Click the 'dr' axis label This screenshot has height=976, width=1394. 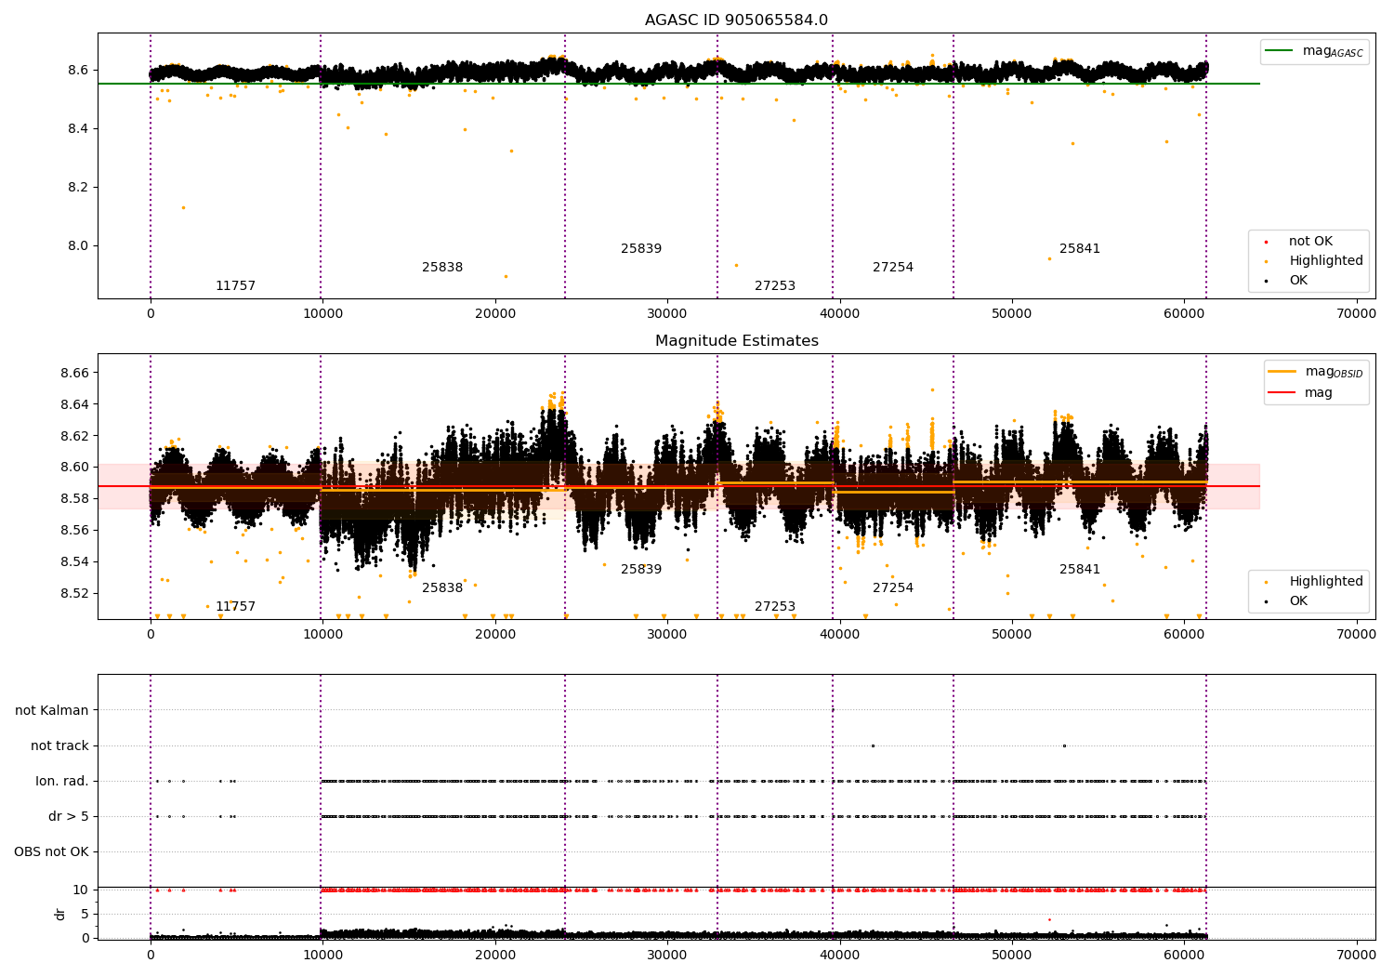tap(60, 914)
